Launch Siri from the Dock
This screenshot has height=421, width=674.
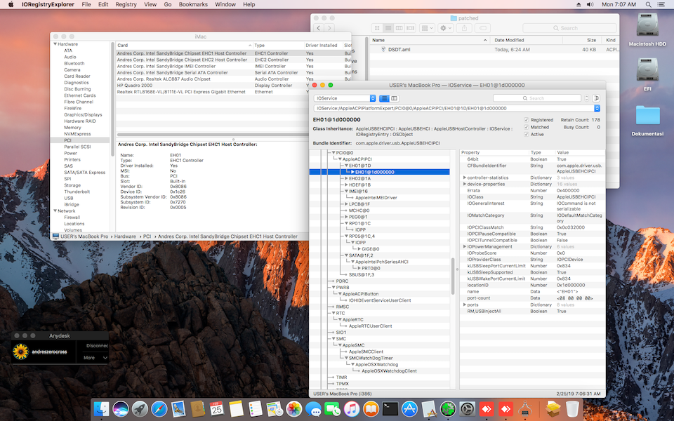(121, 409)
